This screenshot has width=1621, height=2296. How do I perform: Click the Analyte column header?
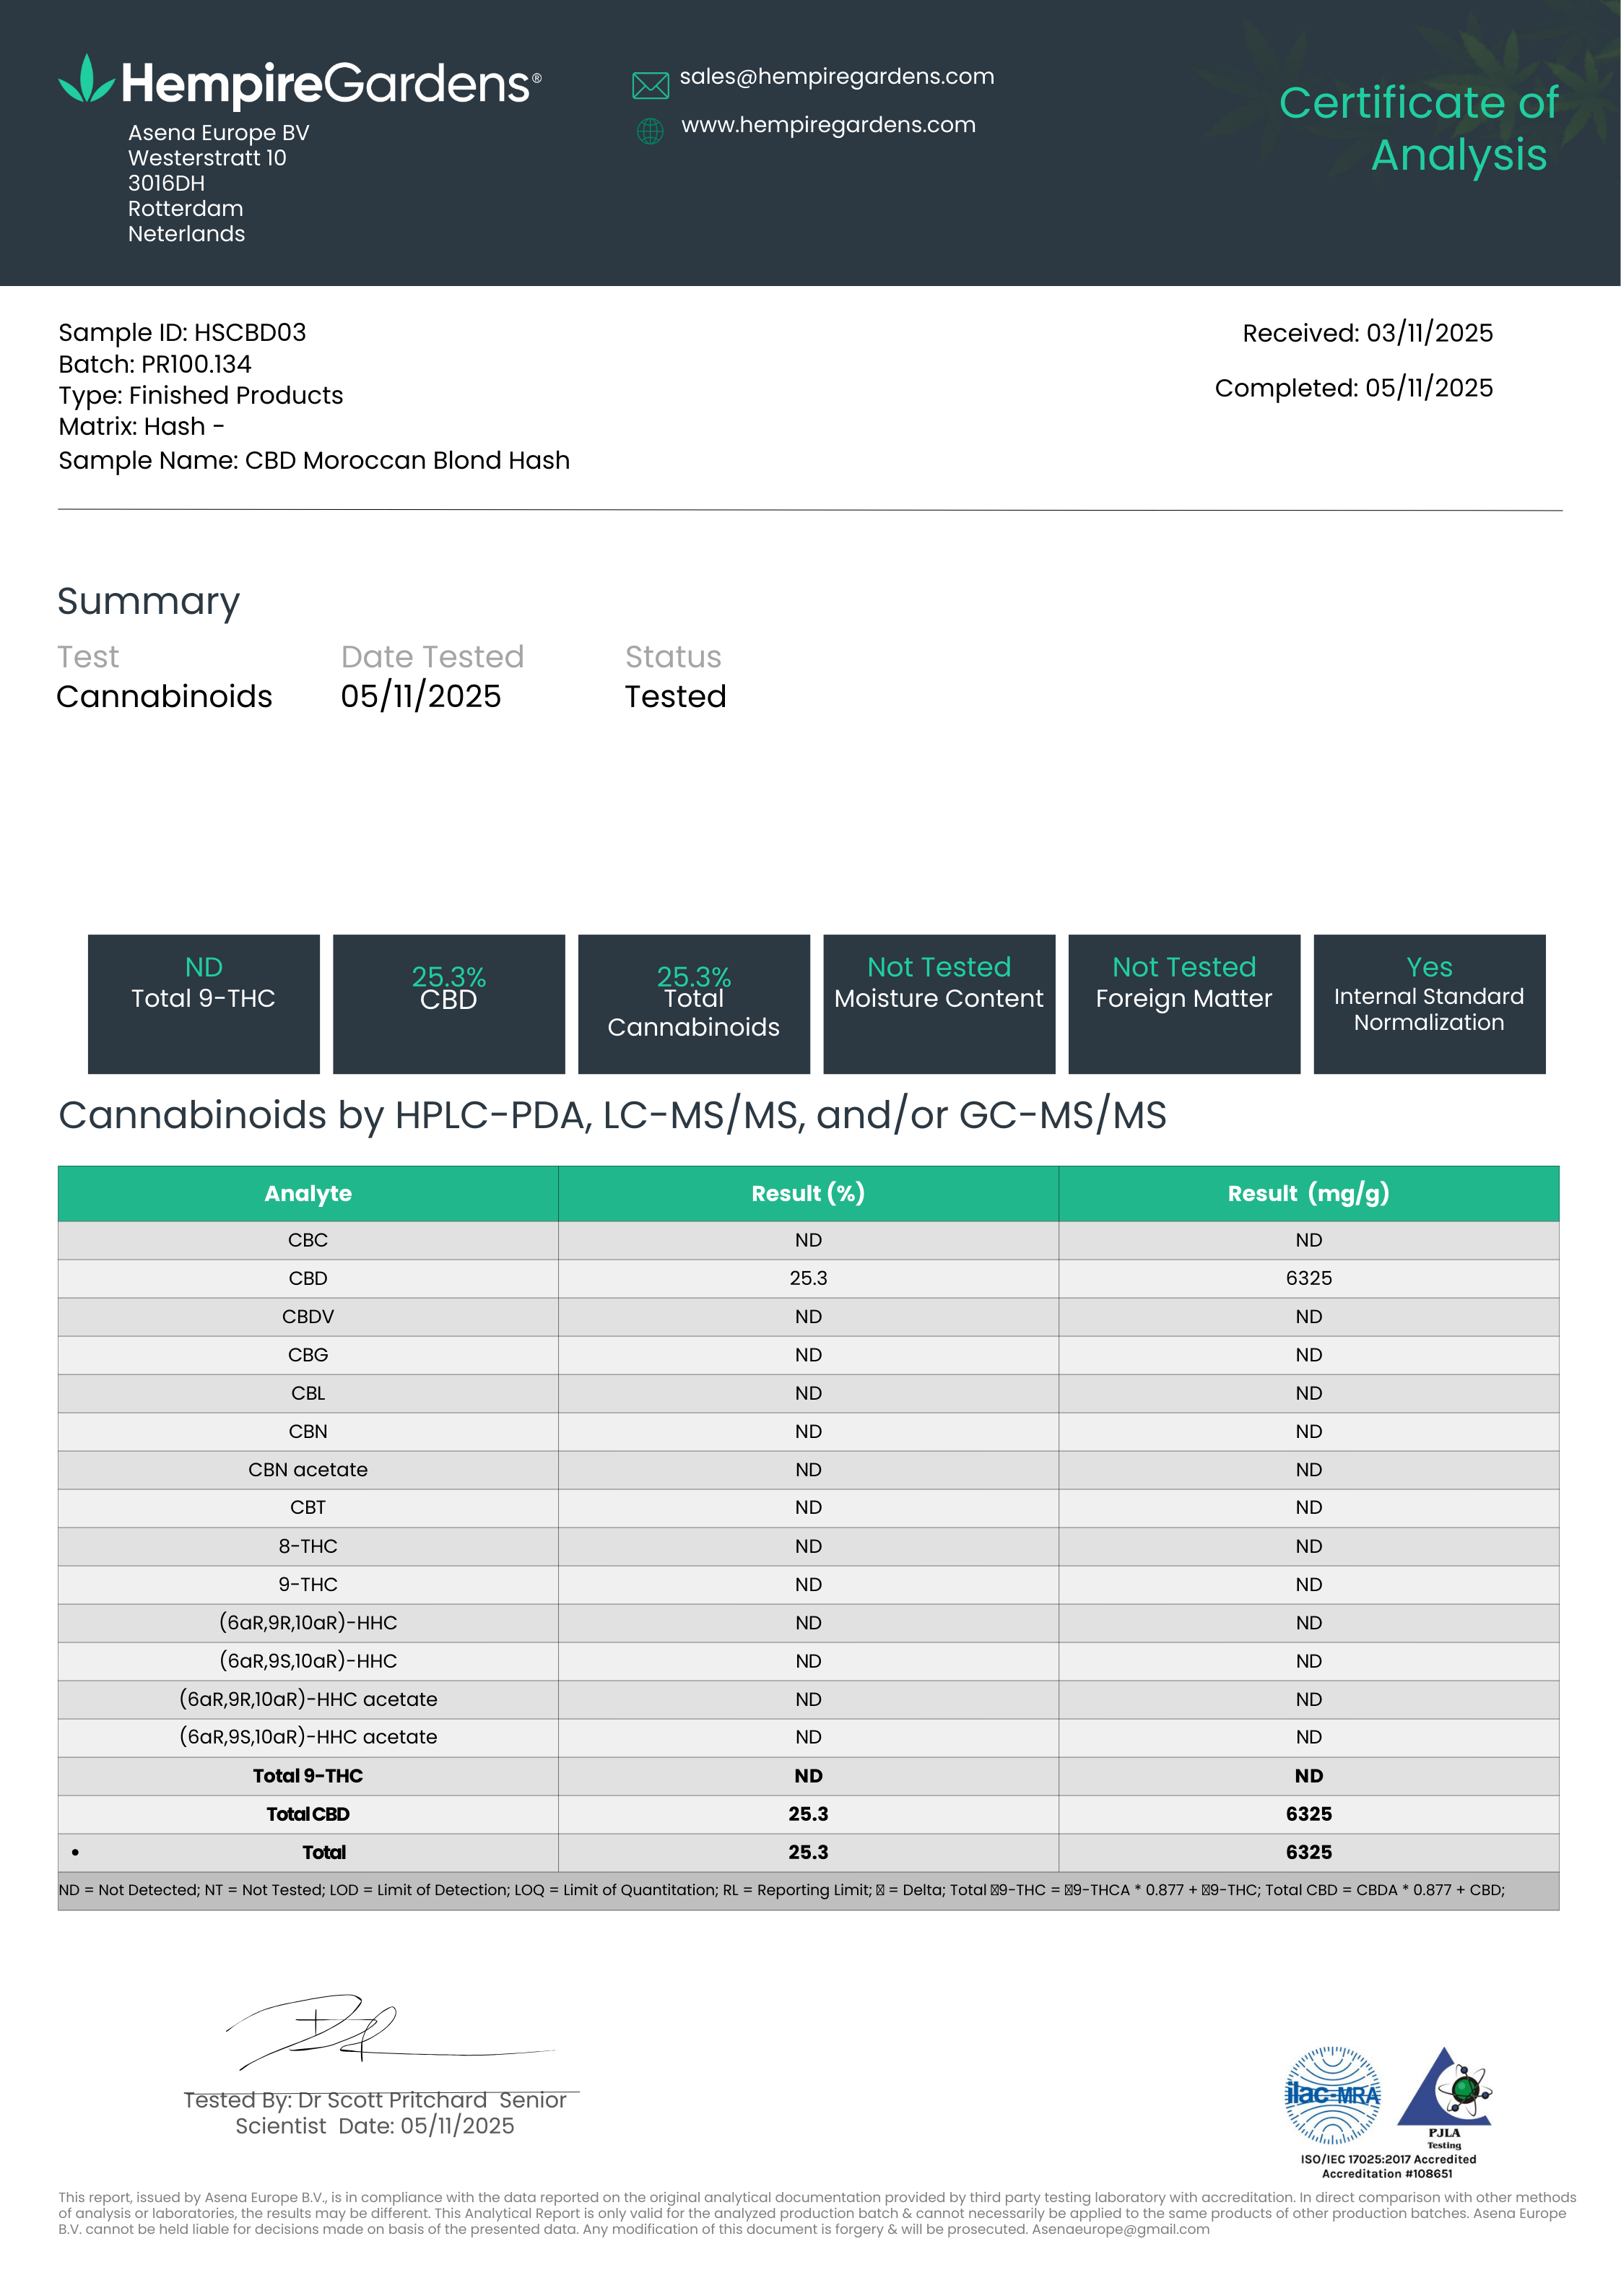308,1193
